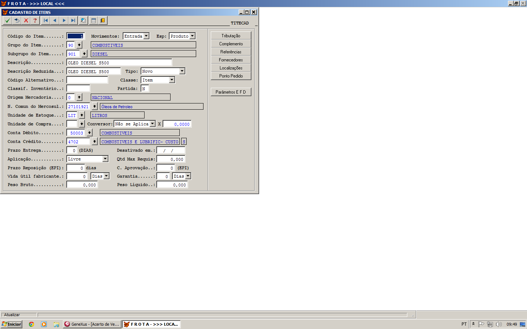Click the Peso Bruto field
Viewport: 527px width, 329px height.
(82, 185)
